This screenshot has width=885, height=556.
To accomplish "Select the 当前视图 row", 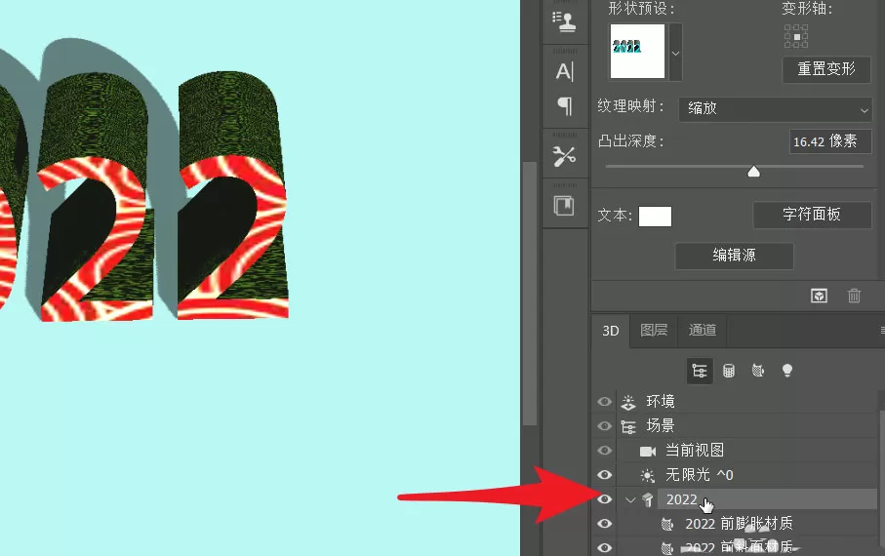I will coord(747,451).
